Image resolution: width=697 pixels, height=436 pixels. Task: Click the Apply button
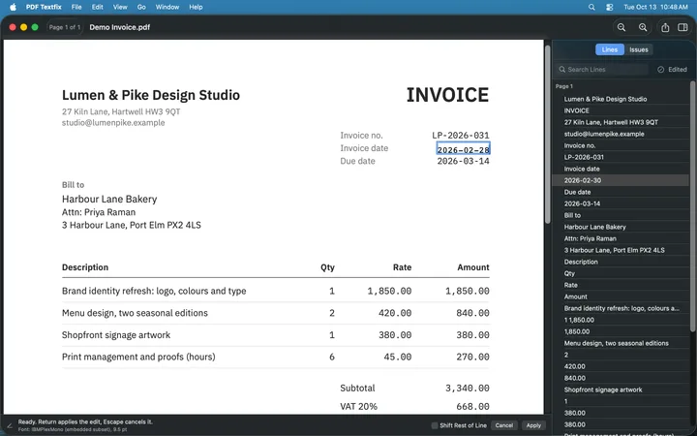pos(533,425)
